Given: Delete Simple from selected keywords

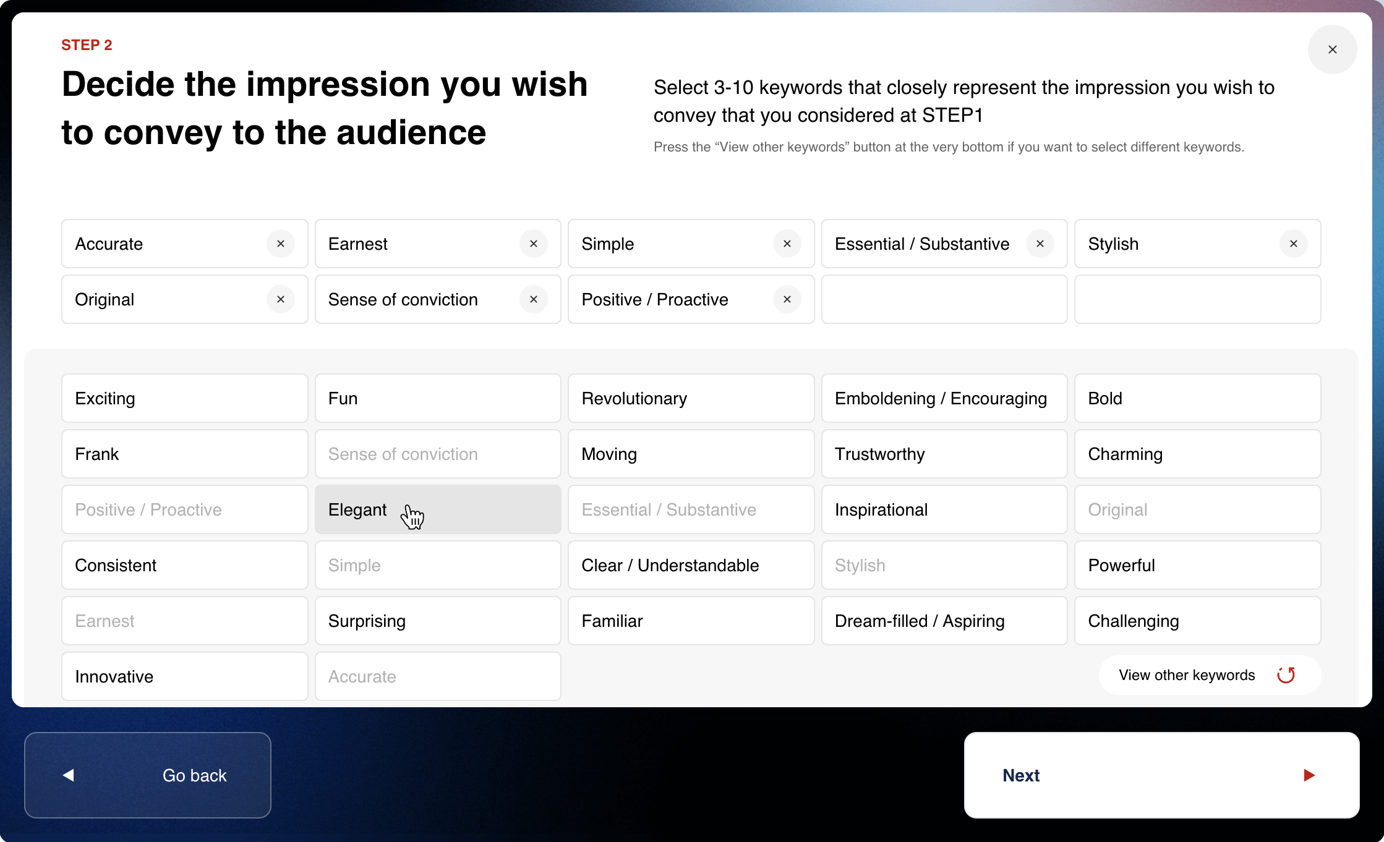Looking at the screenshot, I should coord(787,244).
